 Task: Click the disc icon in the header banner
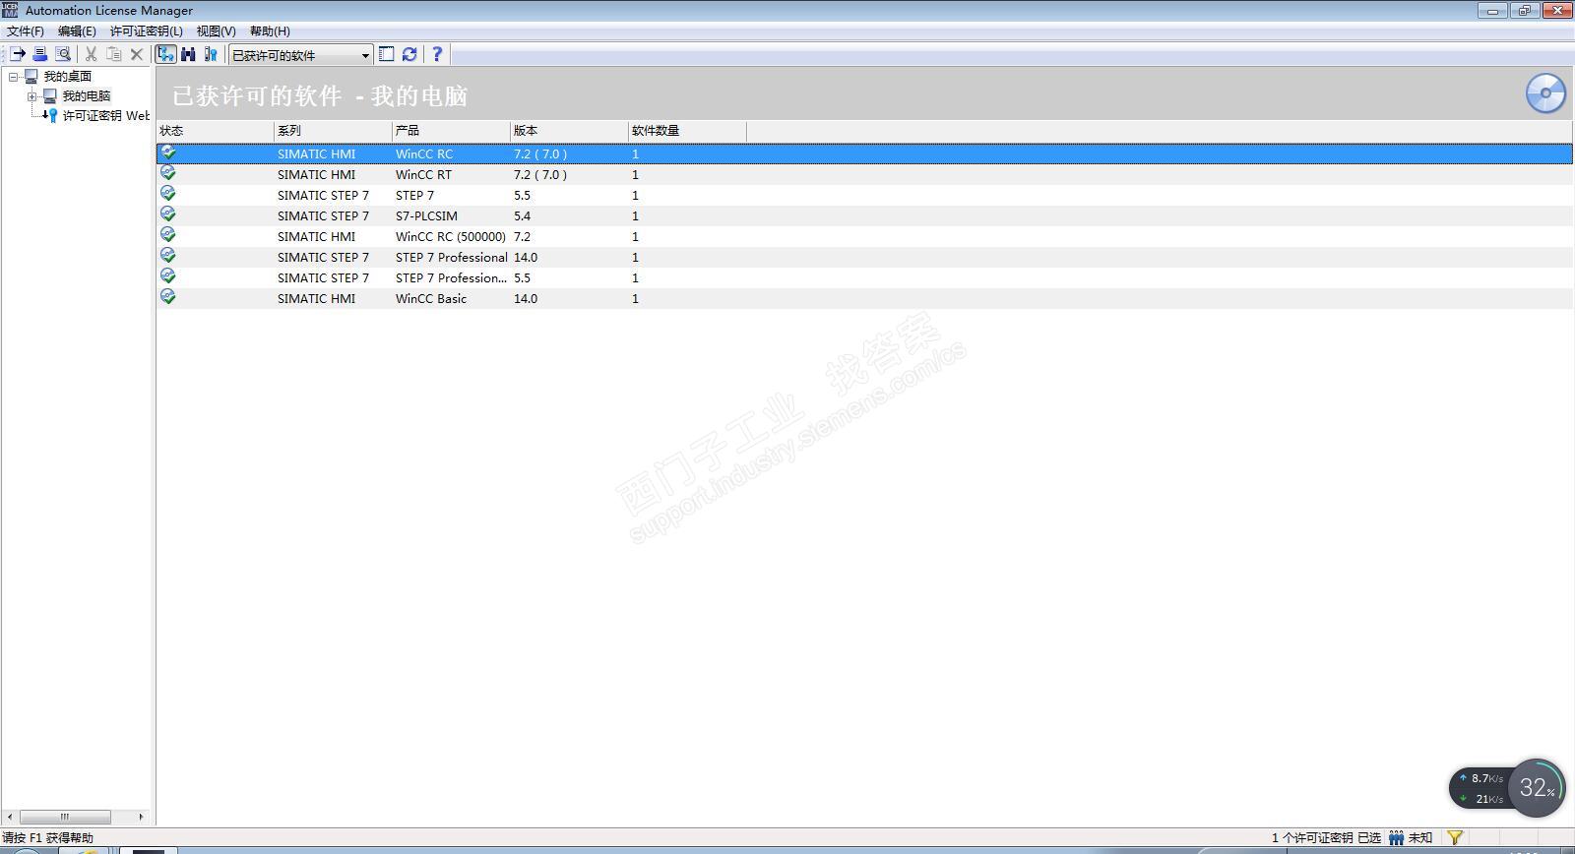point(1545,93)
